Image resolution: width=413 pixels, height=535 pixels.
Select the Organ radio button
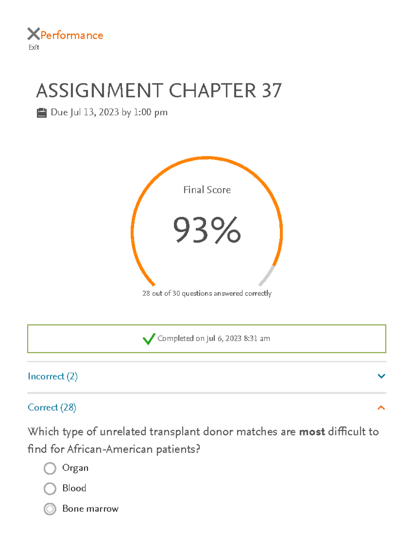(50, 468)
